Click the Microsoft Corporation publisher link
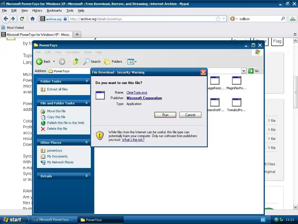 [x=144, y=98]
